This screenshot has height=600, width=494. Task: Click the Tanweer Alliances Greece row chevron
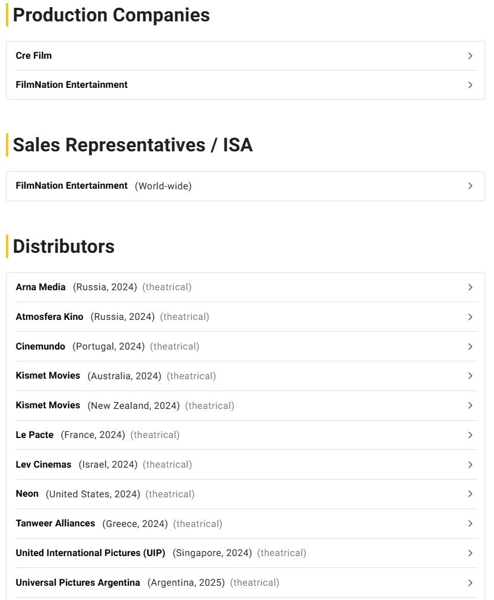click(470, 523)
